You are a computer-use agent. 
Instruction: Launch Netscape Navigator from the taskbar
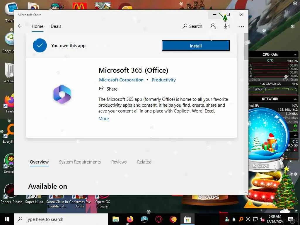point(144,219)
